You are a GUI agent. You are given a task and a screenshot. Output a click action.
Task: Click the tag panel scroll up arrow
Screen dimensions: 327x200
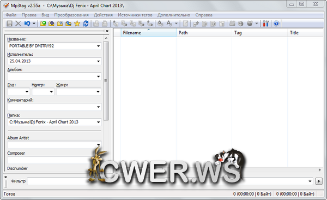[106, 38]
